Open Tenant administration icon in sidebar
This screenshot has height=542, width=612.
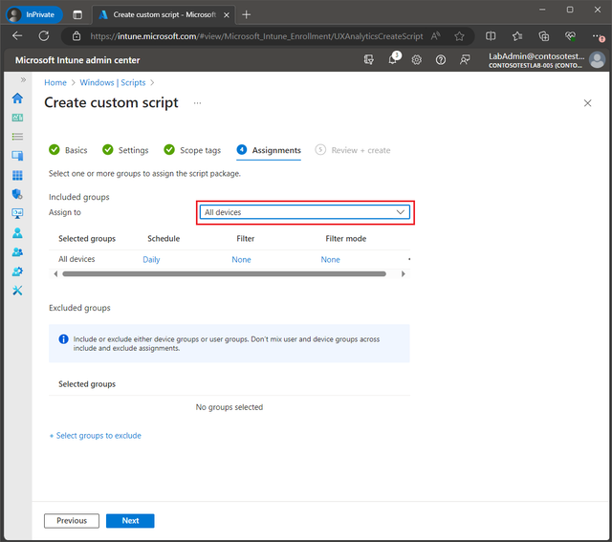[x=17, y=271]
